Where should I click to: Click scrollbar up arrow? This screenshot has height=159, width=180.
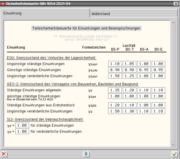tap(173, 22)
